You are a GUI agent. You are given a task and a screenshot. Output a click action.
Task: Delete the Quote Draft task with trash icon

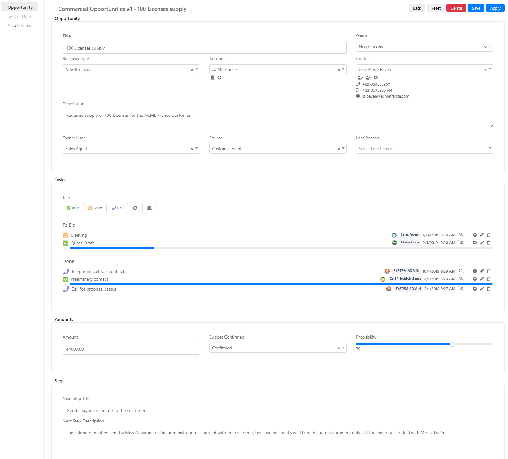[489, 243]
